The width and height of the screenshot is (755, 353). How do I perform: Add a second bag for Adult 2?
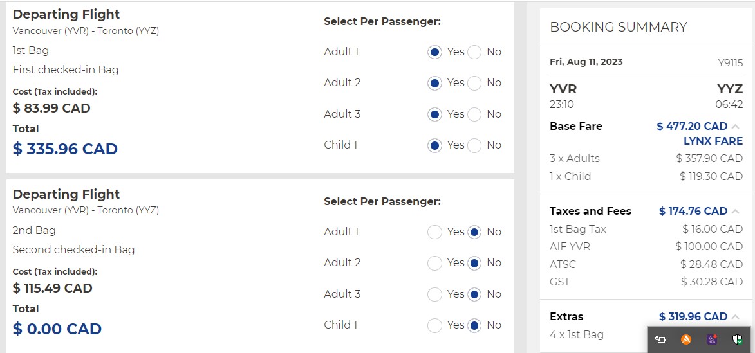click(x=434, y=263)
